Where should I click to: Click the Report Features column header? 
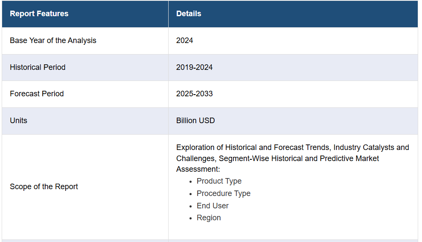(39, 14)
